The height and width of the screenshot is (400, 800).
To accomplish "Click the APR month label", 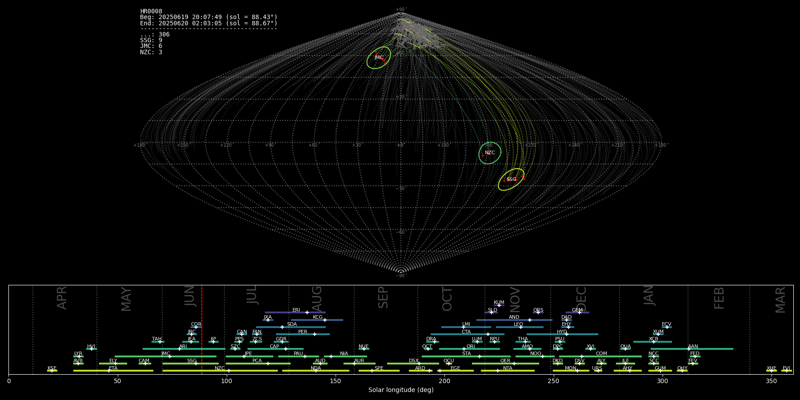I will pos(62,298).
